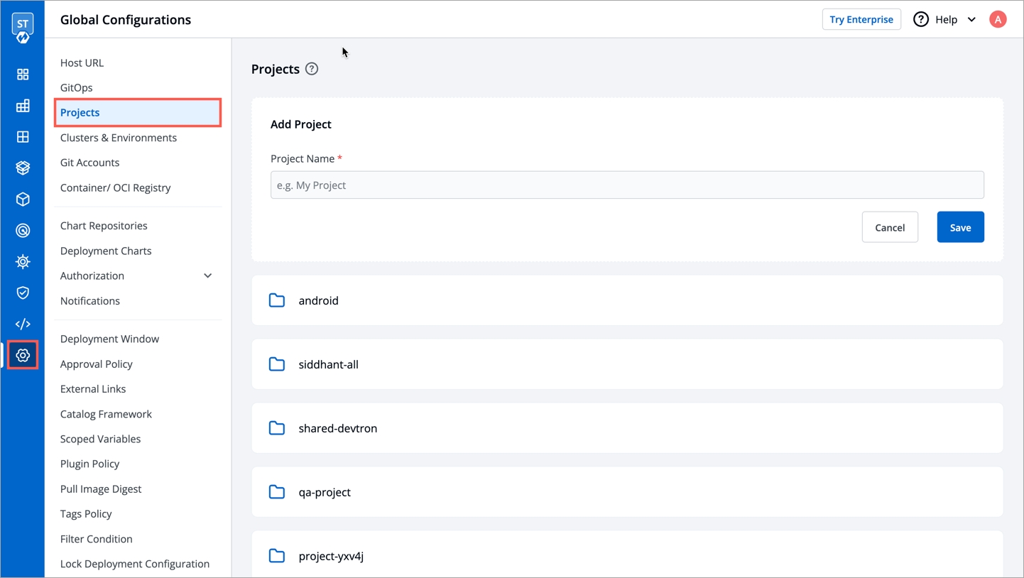Click the Try Enterprise button
Screen dimensions: 1024x578
coord(861,20)
